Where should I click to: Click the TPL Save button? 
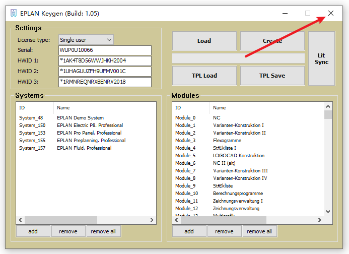pyautogui.click(x=272, y=76)
